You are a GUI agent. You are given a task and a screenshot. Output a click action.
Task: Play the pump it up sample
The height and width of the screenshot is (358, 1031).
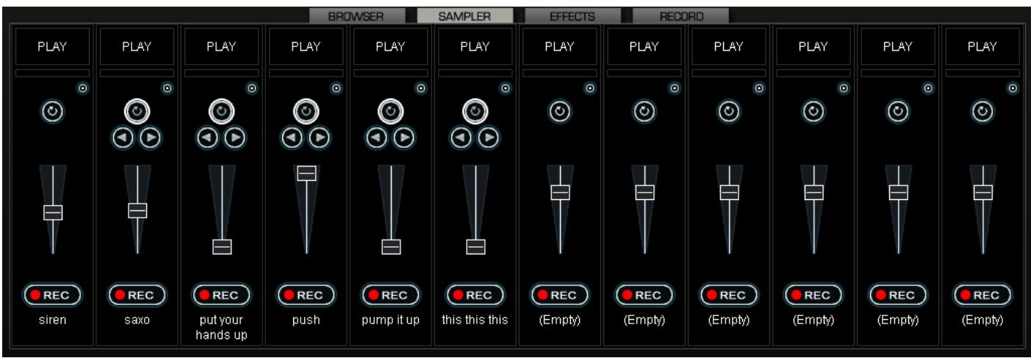click(x=390, y=46)
